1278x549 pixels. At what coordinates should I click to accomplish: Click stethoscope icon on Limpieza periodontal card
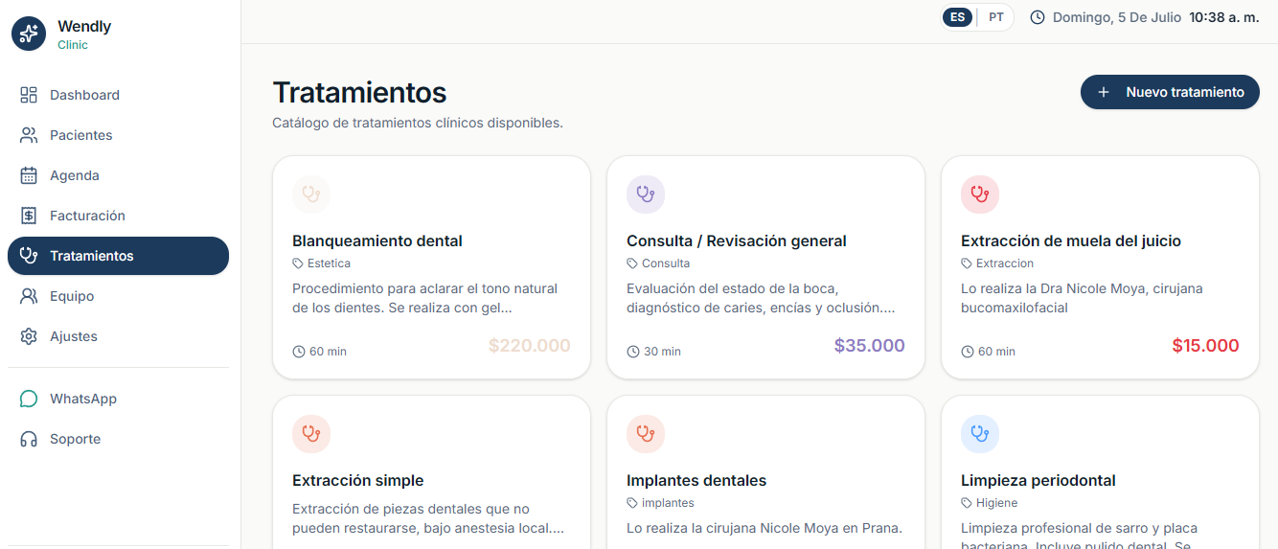pyautogui.click(x=980, y=434)
